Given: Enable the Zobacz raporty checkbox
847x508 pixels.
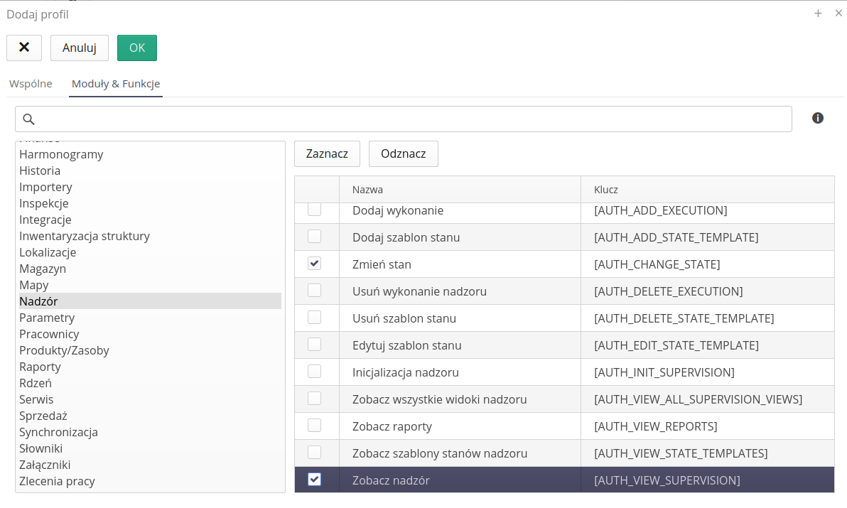Looking at the screenshot, I should click(x=314, y=426).
